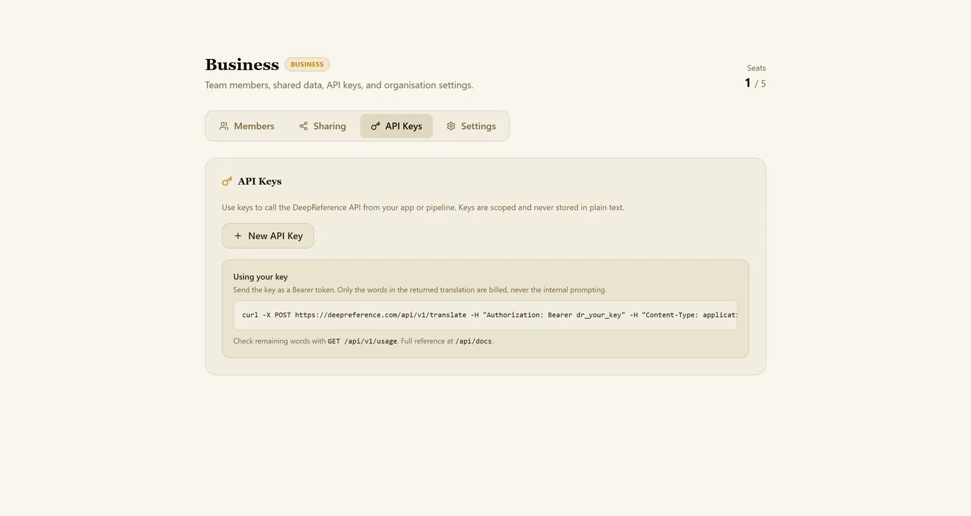Open the Members tab
971x516 pixels.
(247, 126)
